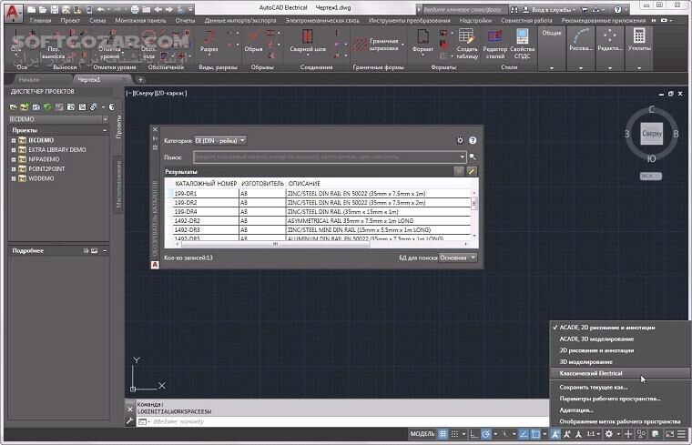The image size is (692, 445).
Task: Click the Формат sheet format tool
Action: tap(422, 42)
